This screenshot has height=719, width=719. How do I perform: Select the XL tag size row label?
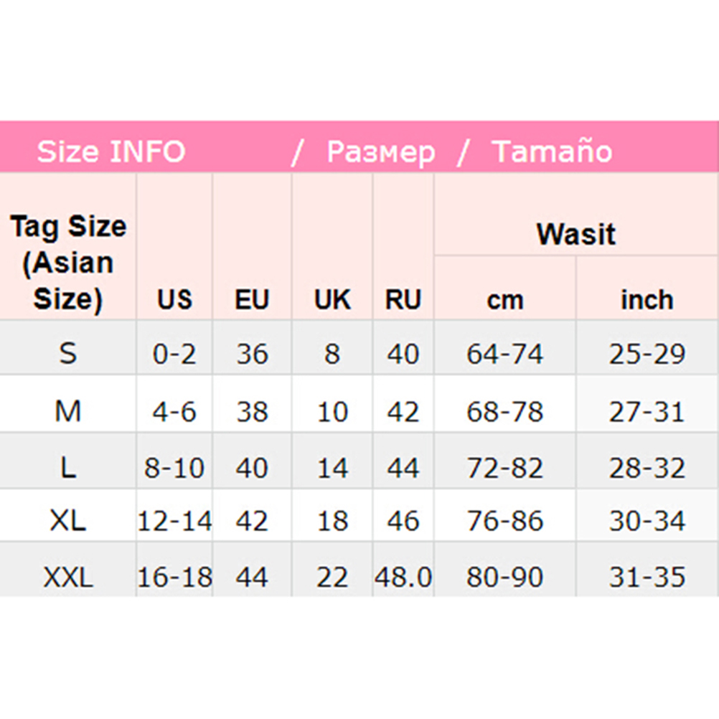(68, 521)
